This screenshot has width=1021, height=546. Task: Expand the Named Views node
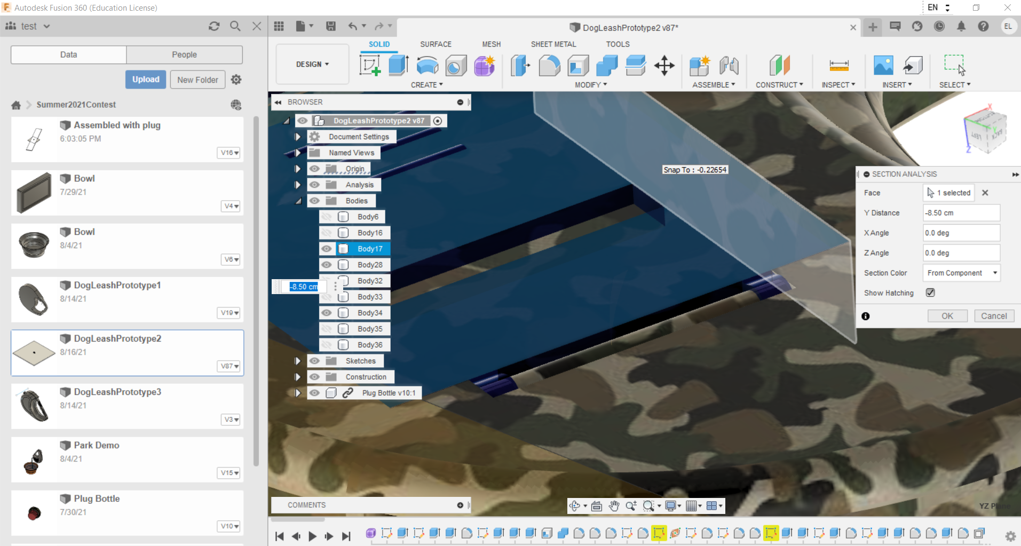click(297, 152)
